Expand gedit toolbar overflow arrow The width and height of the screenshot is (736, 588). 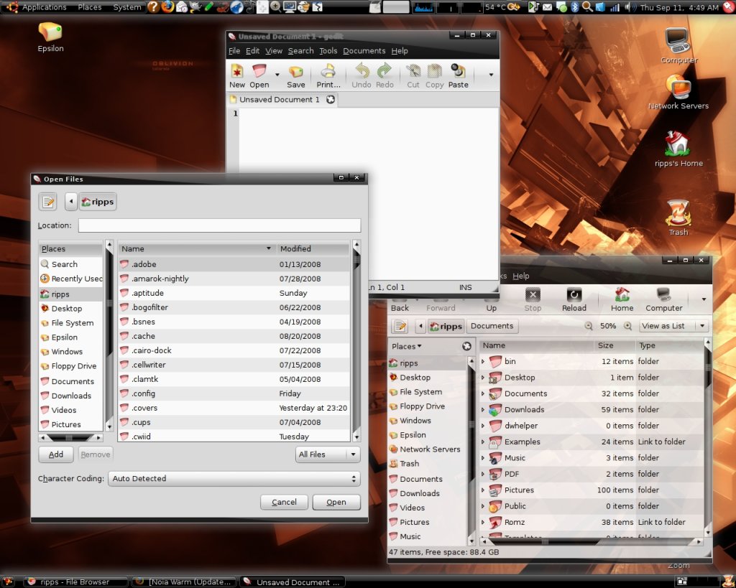tap(491, 75)
